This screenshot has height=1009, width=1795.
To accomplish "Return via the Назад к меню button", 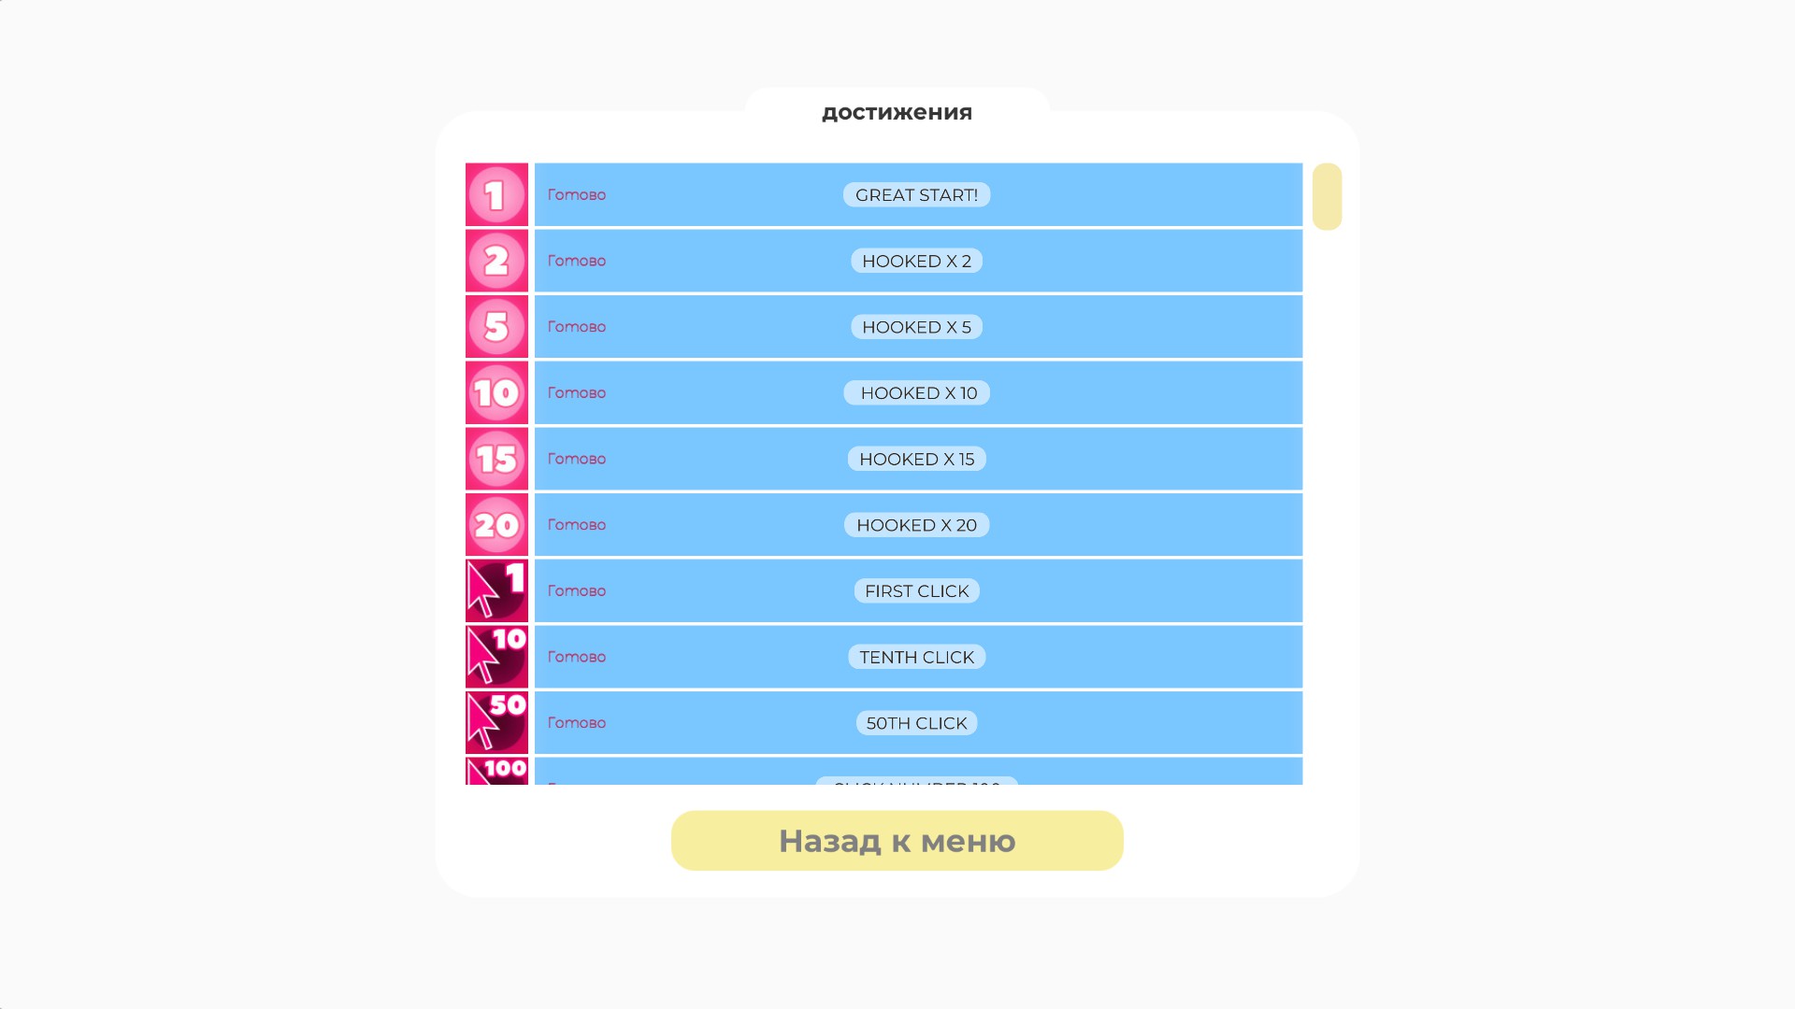I will click(x=897, y=841).
